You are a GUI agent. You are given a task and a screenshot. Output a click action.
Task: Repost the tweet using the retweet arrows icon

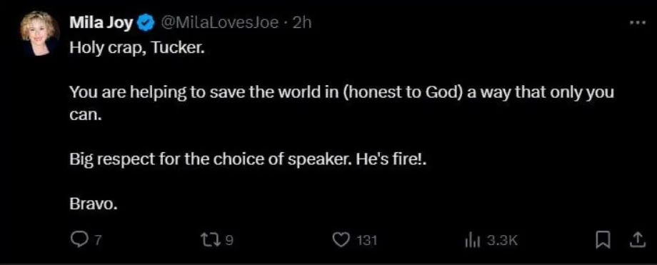point(212,240)
